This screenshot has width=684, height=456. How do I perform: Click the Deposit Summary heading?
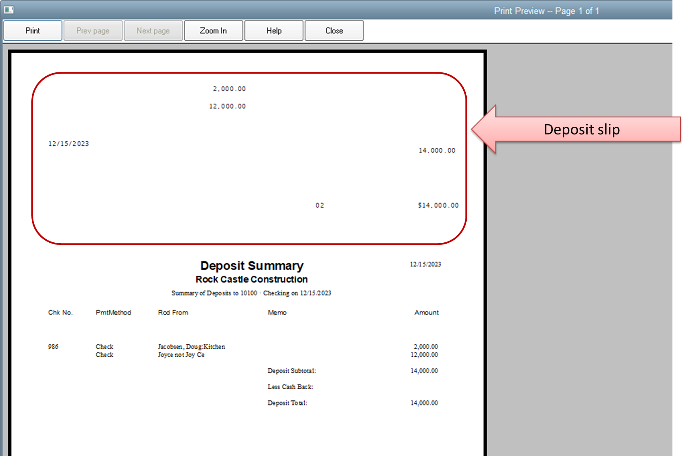[x=252, y=266]
